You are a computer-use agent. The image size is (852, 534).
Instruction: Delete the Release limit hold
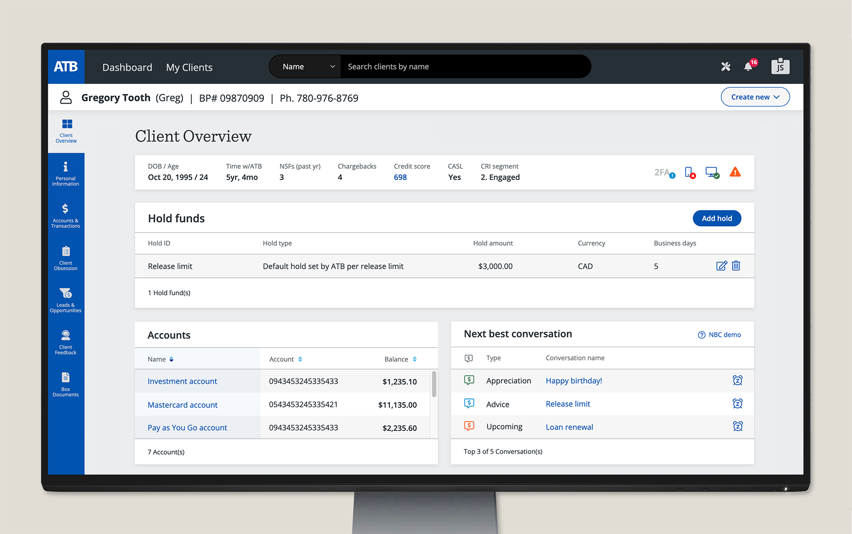click(736, 266)
